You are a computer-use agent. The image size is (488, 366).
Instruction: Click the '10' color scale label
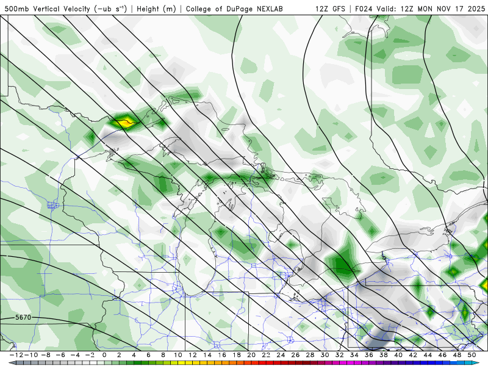[x=178, y=355]
